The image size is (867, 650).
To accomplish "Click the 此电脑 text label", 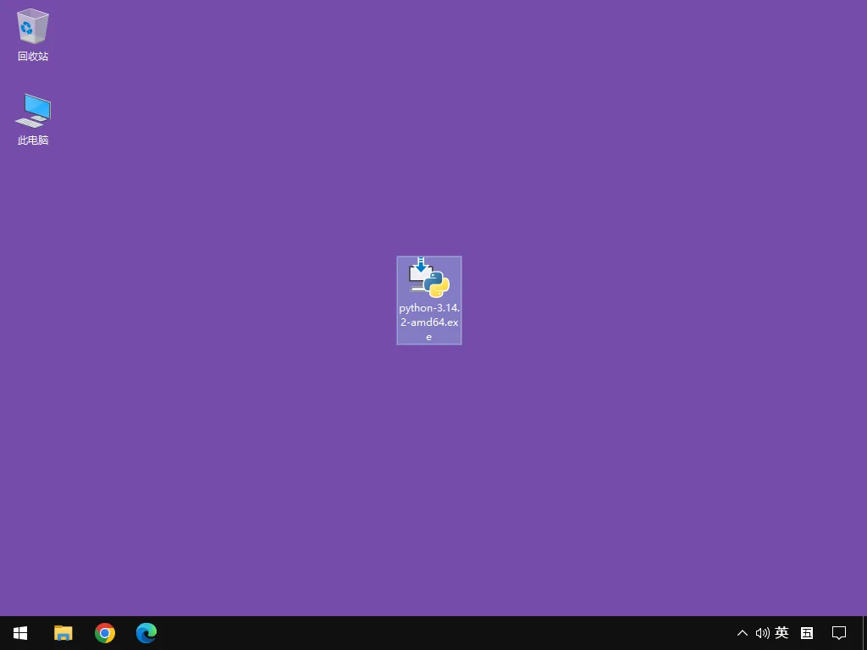I will point(33,140).
